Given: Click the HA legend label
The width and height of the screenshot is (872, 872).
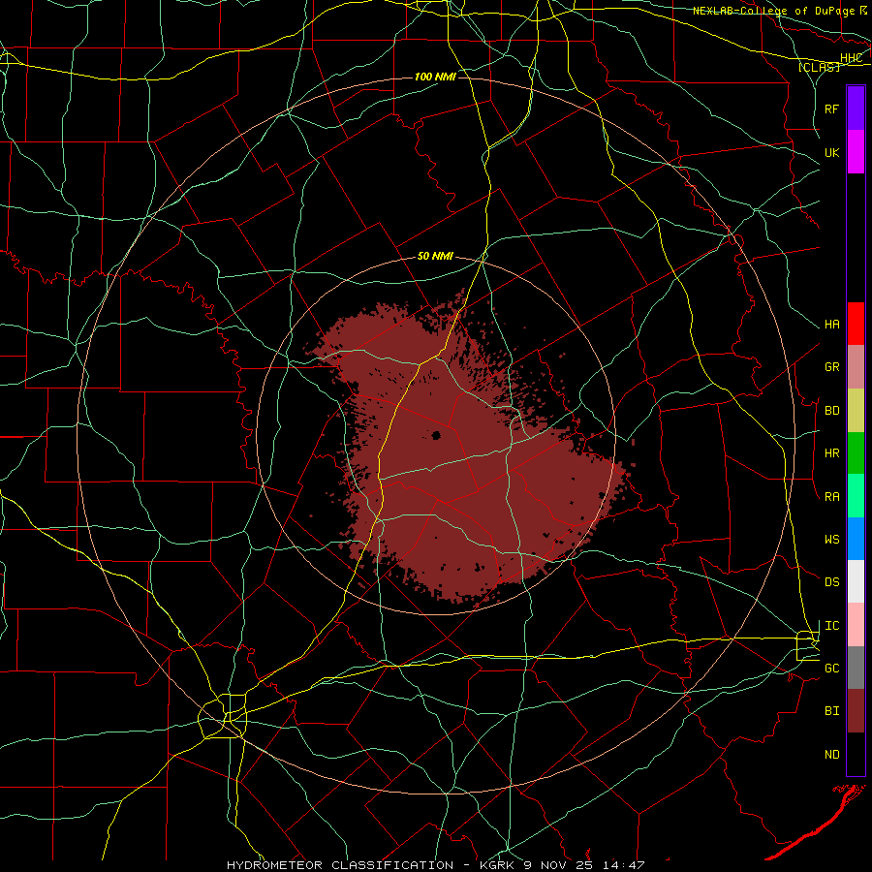Looking at the screenshot, I should [831, 325].
